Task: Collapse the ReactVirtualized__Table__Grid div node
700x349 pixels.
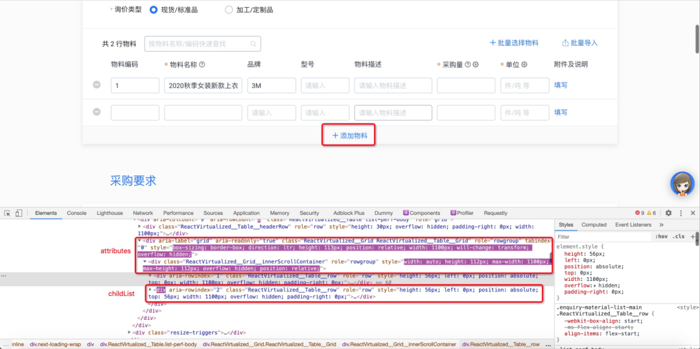Action: point(139,241)
